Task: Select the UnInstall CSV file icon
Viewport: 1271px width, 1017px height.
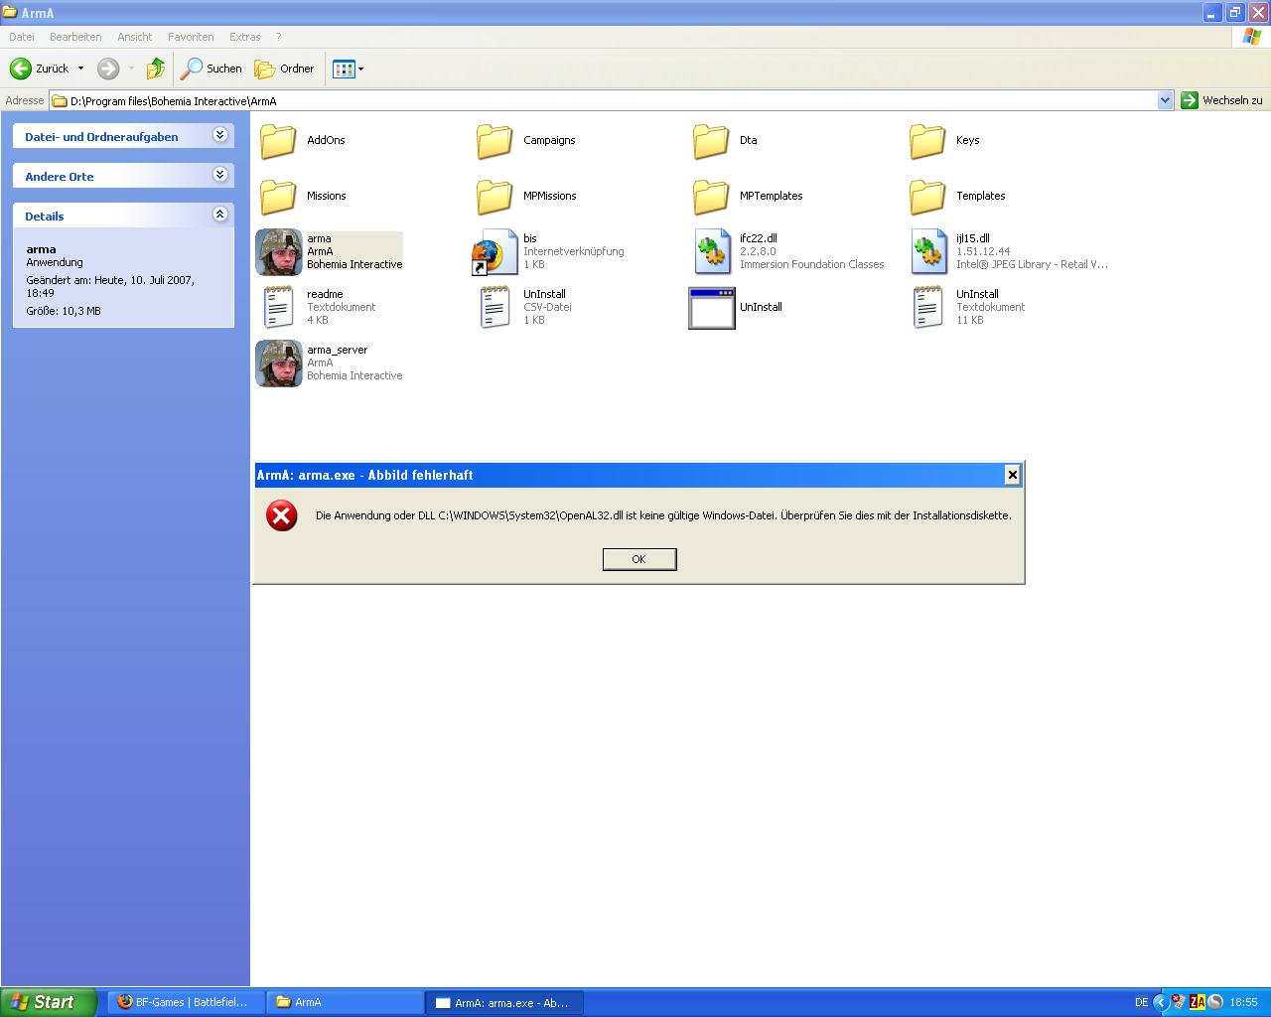Action: point(494,308)
